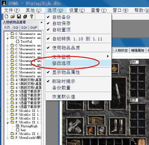The width and height of the screenshot is (149, 145).
Task: Select the amulet item near the menu
Action: 114,68
